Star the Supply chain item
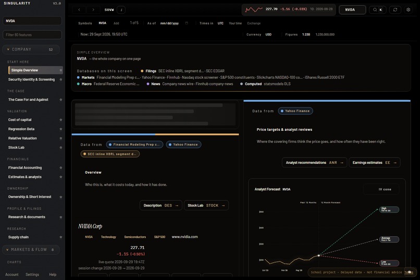The width and height of the screenshot is (420, 280). pyautogui.click(x=61, y=237)
